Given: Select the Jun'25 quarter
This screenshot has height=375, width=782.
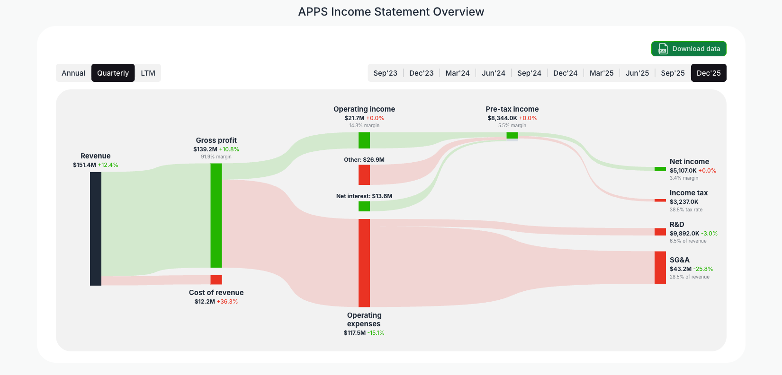Looking at the screenshot, I should 637,73.
